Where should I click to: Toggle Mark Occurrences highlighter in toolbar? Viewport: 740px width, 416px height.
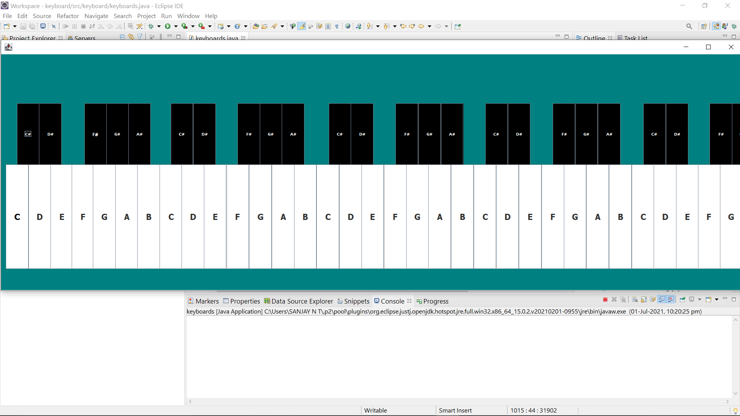click(302, 26)
